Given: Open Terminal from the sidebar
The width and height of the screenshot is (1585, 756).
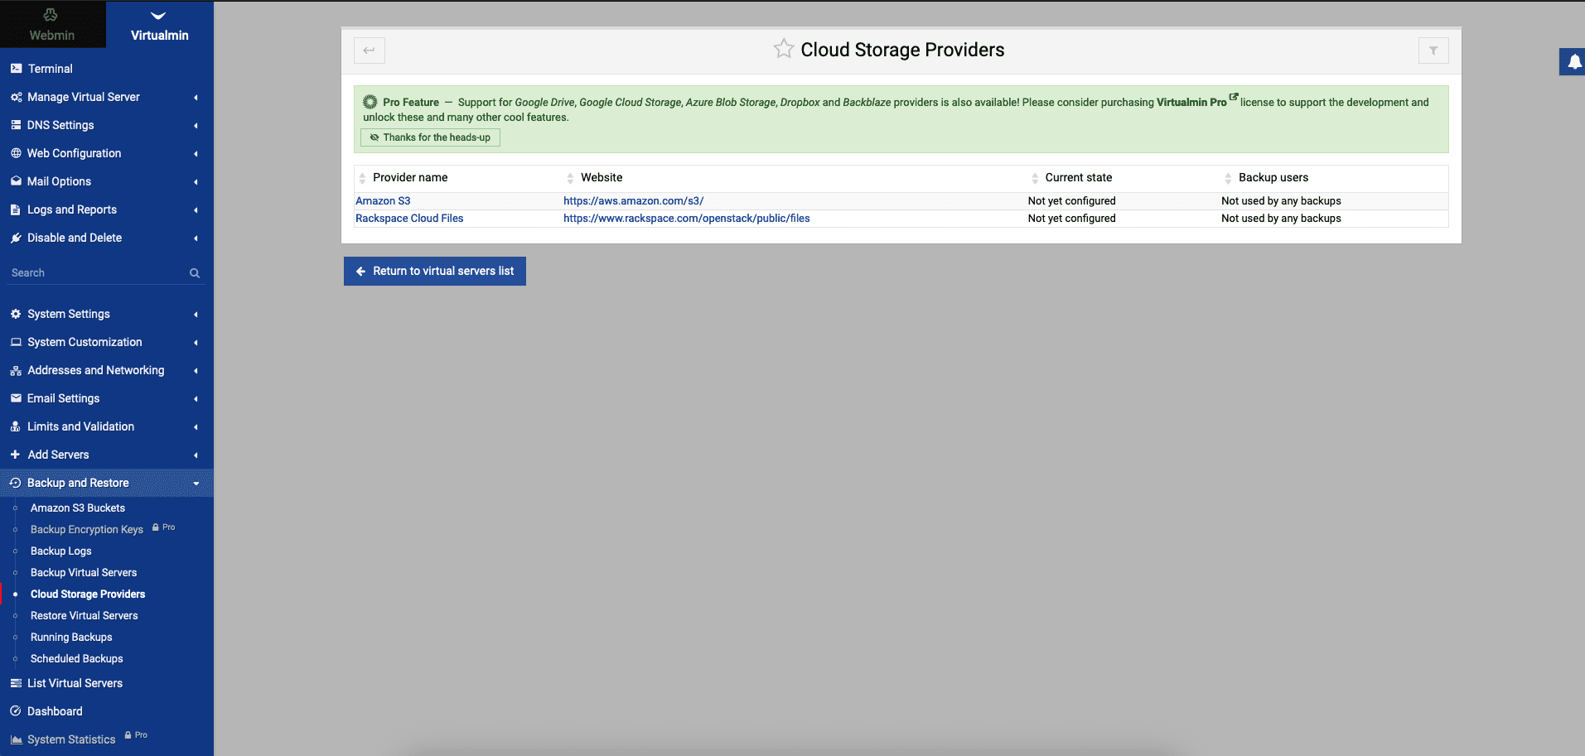Looking at the screenshot, I should pos(51,69).
